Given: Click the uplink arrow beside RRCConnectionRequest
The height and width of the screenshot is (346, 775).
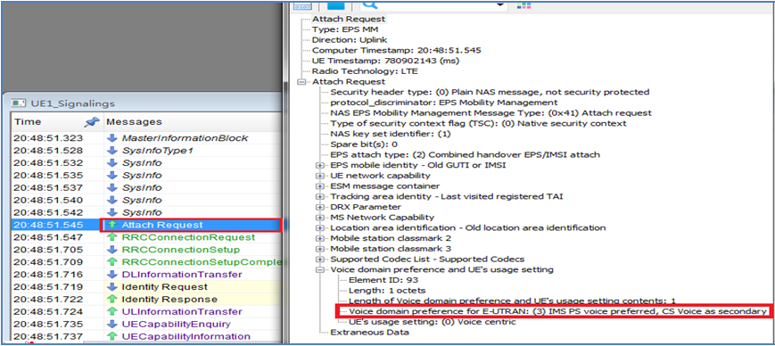Looking at the screenshot, I should tap(112, 237).
